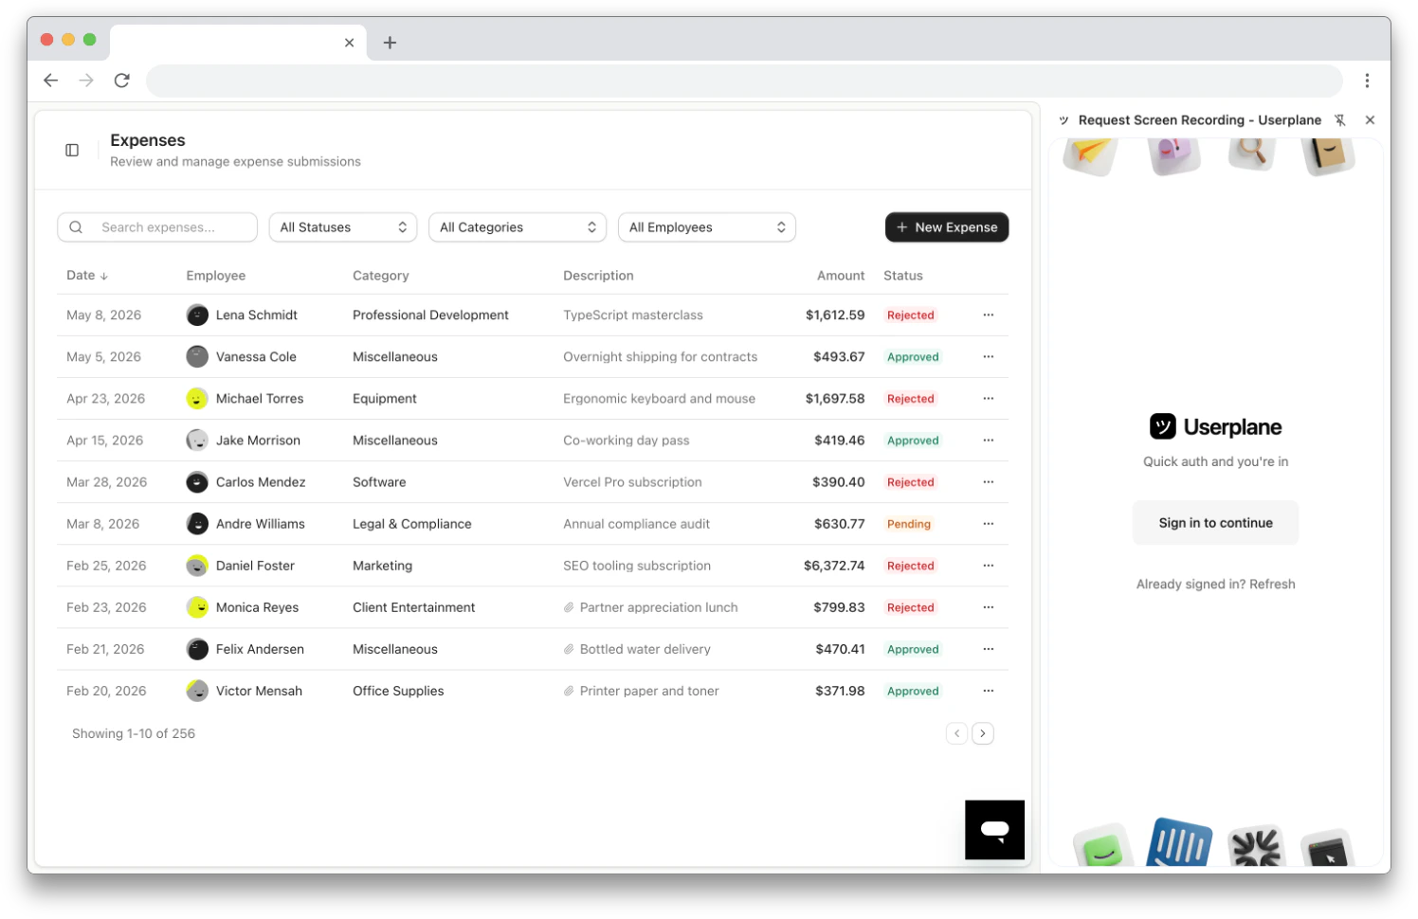Open row actions for Victor Mensah expense
Viewport: 1418px width, 919px height.
[988, 690]
